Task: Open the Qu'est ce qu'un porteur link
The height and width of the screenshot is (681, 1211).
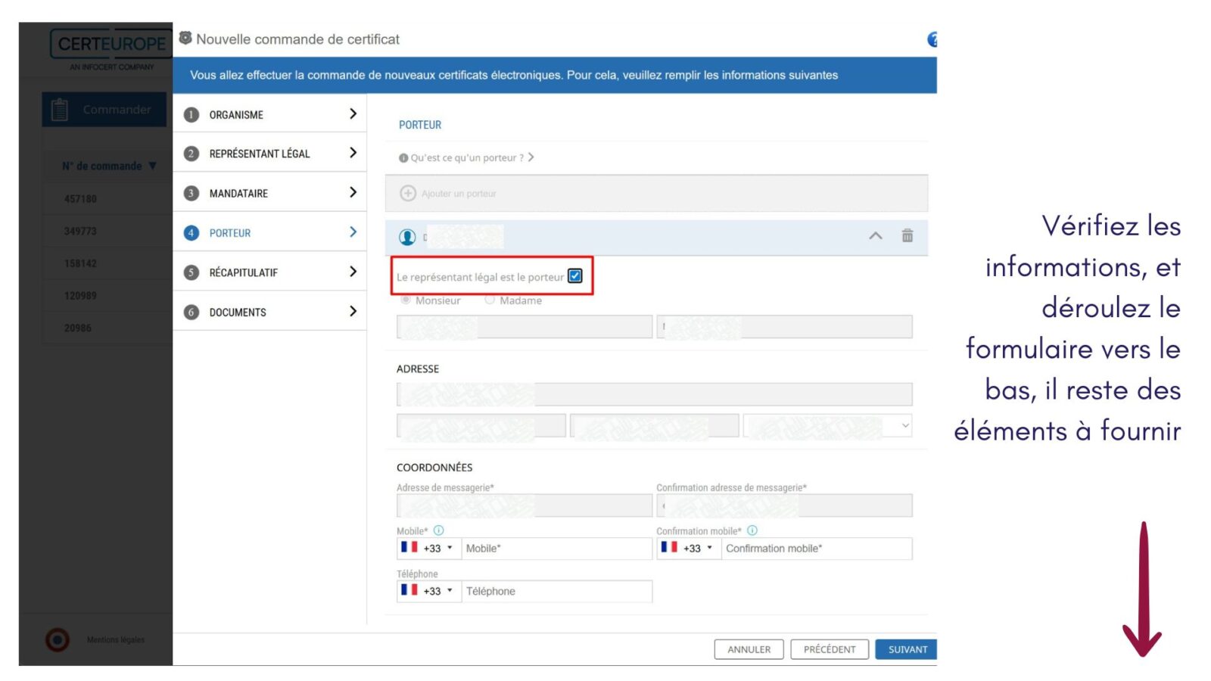Action: tap(467, 158)
